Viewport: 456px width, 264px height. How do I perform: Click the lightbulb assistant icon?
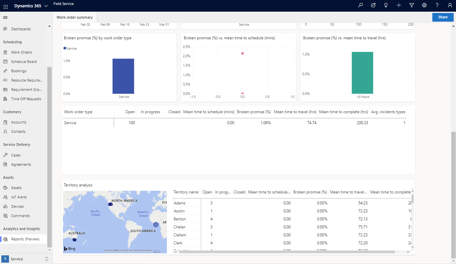click(x=386, y=5)
